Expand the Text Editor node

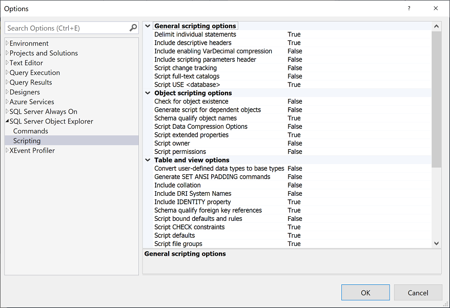(7, 63)
